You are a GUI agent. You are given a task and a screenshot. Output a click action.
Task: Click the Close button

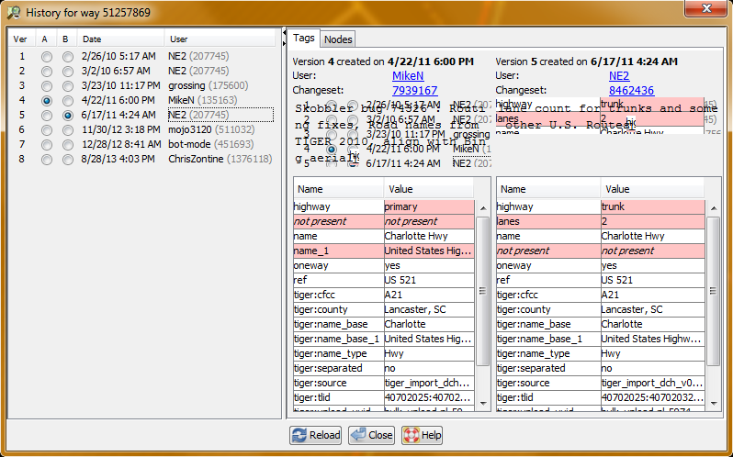pyautogui.click(x=372, y=435)
